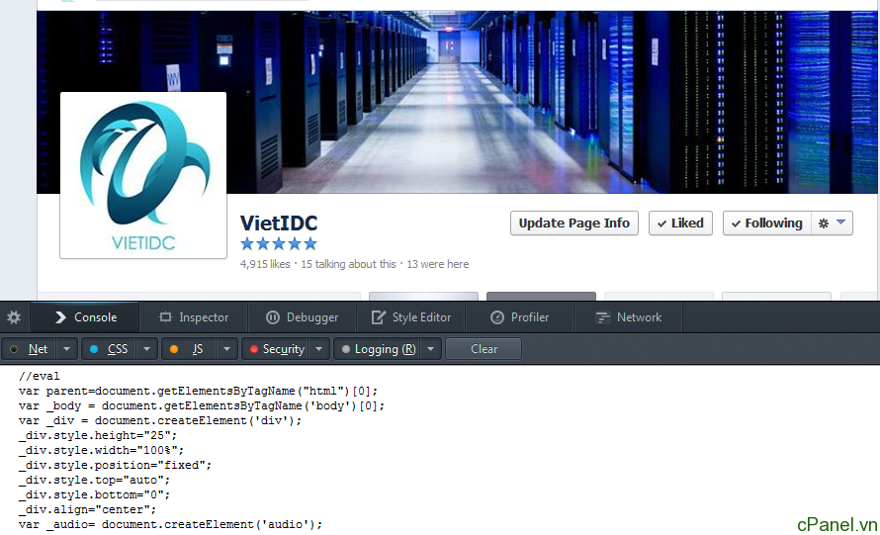880x535 pixels.
Task: Click the five-star rating under VietIDC
Action: [x=279, y=243]
